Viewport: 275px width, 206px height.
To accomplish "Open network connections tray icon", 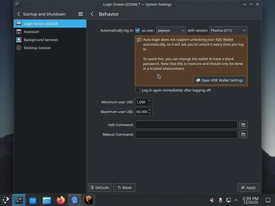I will pos(228,200).
